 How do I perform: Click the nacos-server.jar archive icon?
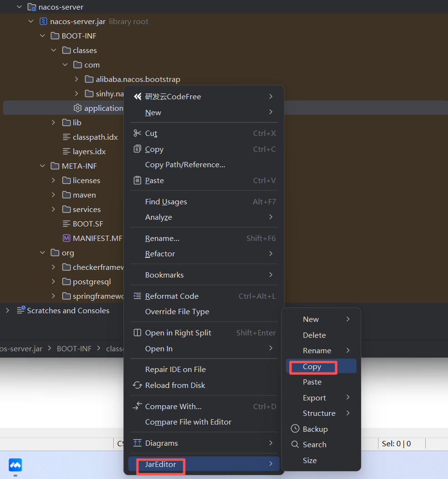click(43, 21)
